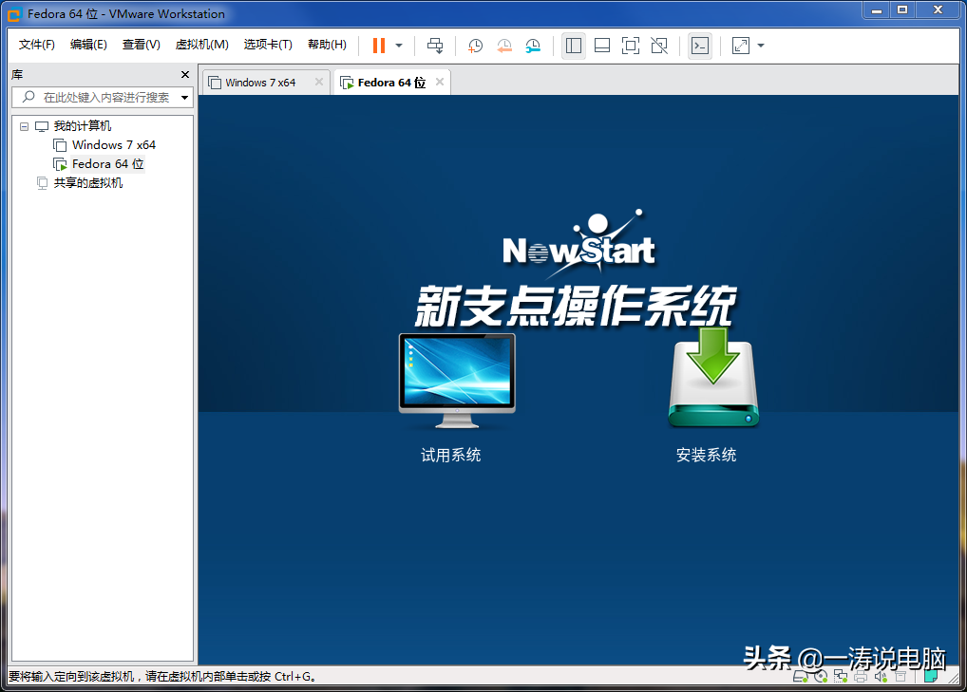Click the Ctrl+G input hint status bar text
This screenshot has width=967, height=692.
[163, 677]
